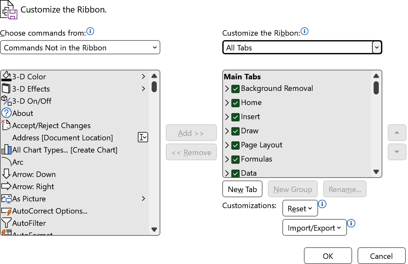Screen dimensions: 408x264
Task: Open the Reset customizations dropdown
Action: coord(300,208)
